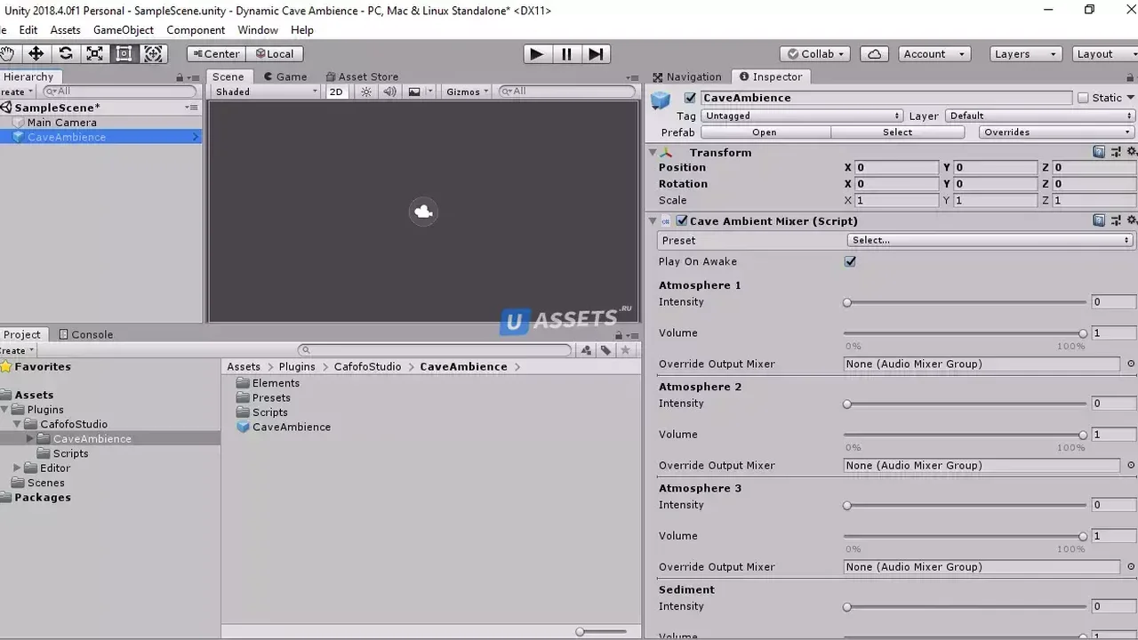Click the Pause button
1138x640 pixels.
(x=566, y=54)
